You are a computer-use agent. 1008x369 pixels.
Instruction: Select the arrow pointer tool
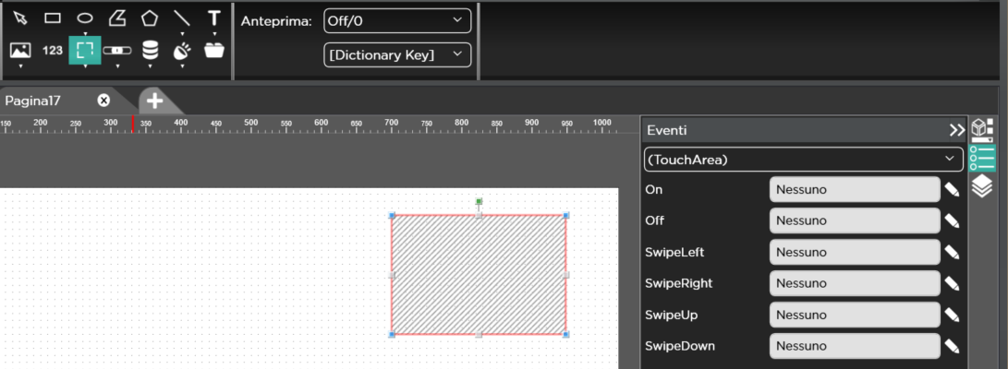pyautogui.click(x=20, y=18)
